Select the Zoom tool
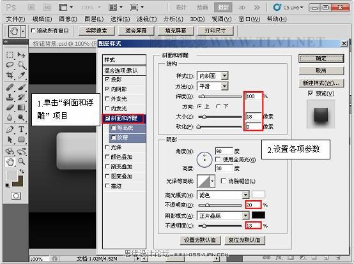Viewport: 354px width, 264px height. pos(21,161)
